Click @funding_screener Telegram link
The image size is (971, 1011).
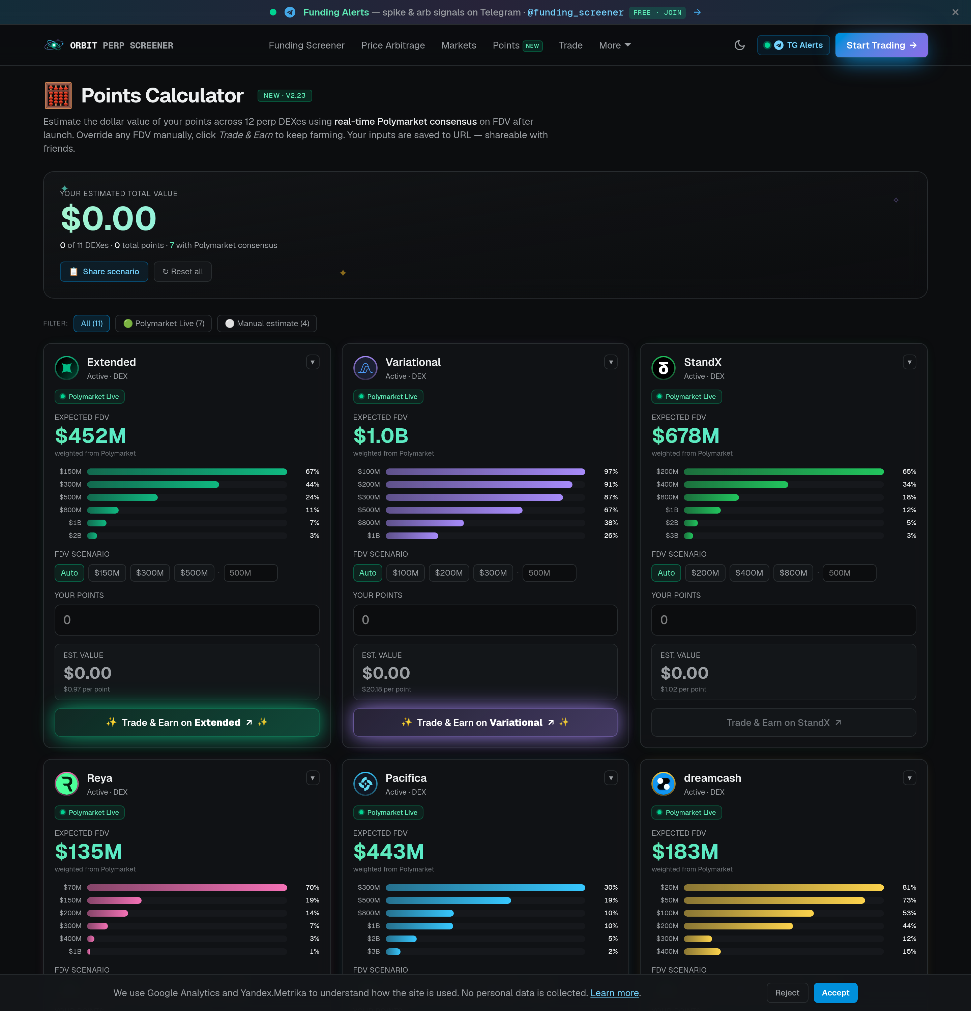click(x=575, y=12)
